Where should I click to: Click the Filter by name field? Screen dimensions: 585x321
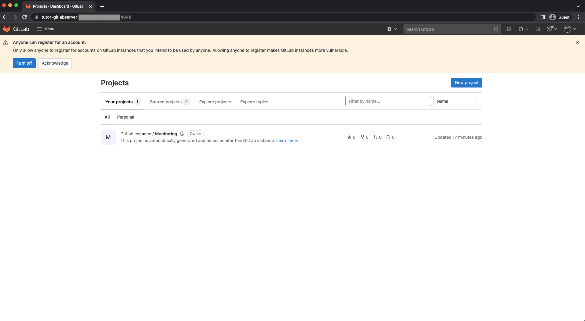pyautogui.click(x=388, y=101)
